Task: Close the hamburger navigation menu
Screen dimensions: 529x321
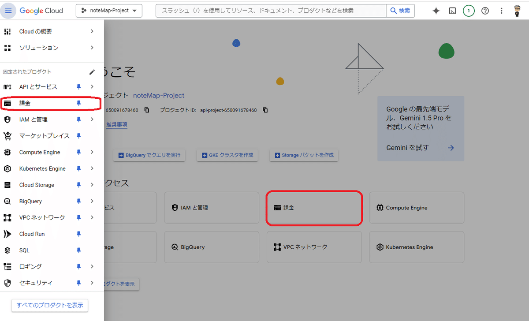Action: (x=9, y=11)
